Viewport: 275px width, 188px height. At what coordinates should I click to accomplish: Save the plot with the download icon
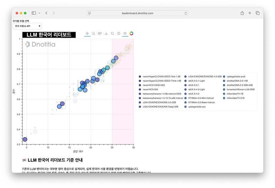click(x=106, y=33)
